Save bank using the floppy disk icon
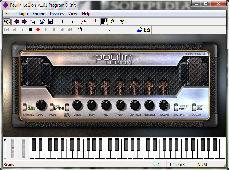The height and width of the screenshot is (170, 229). [x=50, y=22]
